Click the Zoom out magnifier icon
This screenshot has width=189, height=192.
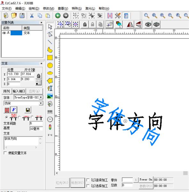(170, 16)
